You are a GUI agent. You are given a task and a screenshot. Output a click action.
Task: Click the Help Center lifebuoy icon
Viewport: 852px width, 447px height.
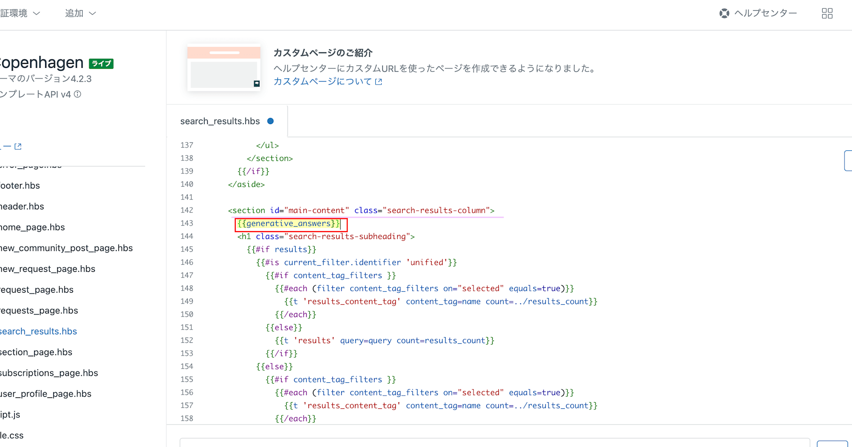click(724, 13)
